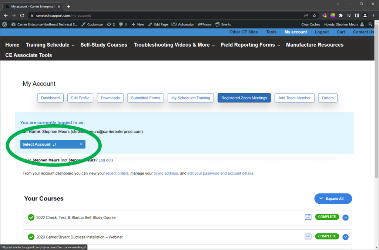This screenshot has height=250, width=379.
Task: Click My account in top blue bar
Action: click(296, 32)
